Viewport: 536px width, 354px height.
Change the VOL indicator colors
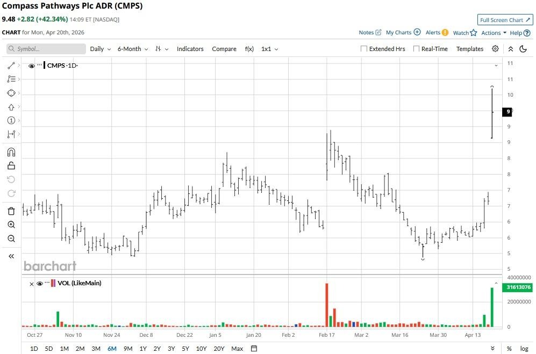[53, 283]
